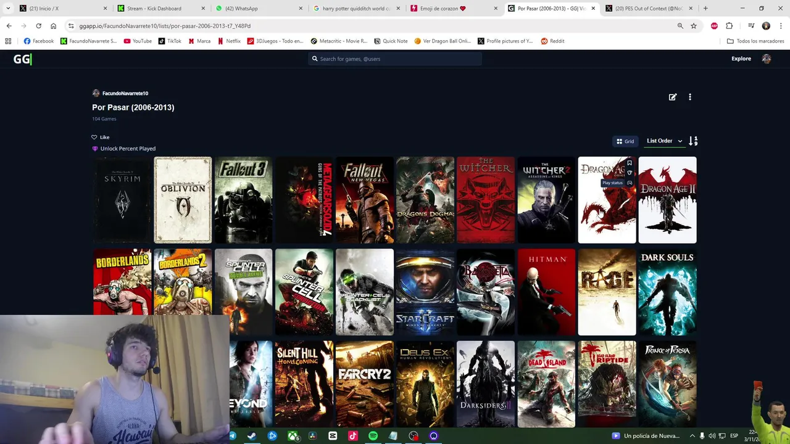The image size is (790, 444).
Task: Reload the page with browser refresh button
Action: point(38,26)
